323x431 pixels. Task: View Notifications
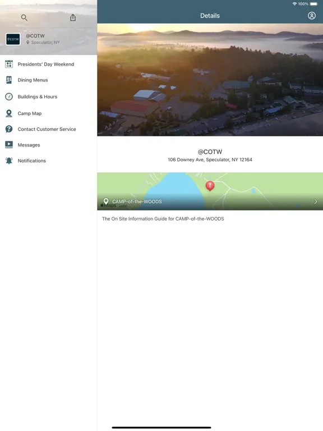pos(48,161)
